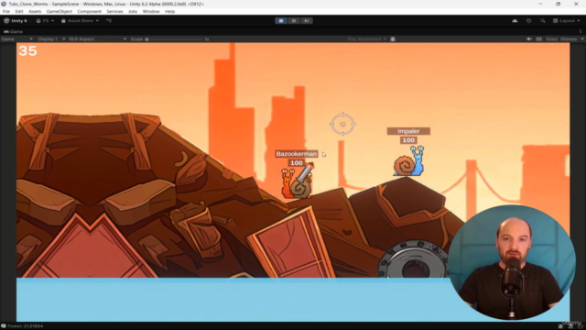
Task: Click the console info icon in status bar
Action: coord(4,326)
